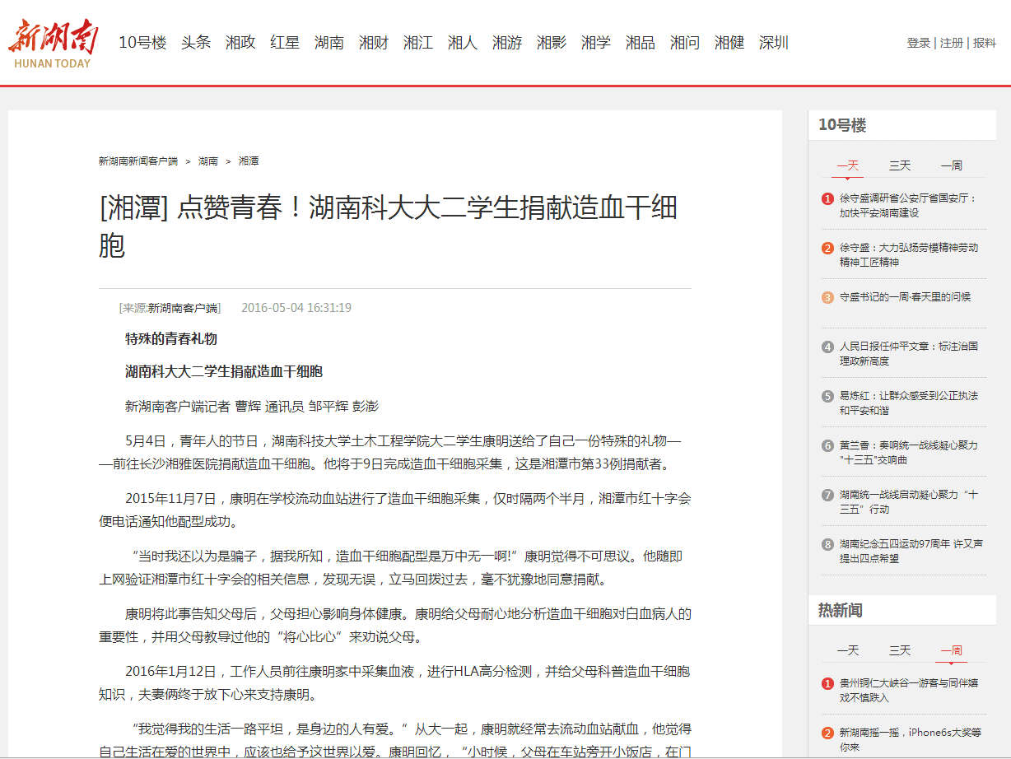This screenshot has width=1011, height=759.
Task: Open the 头条 navigation item
Action: click(x=196, y=43)
